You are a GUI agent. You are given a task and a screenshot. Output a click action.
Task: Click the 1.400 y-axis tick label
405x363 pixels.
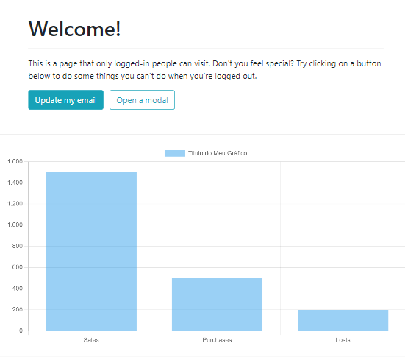pos(15,183)
